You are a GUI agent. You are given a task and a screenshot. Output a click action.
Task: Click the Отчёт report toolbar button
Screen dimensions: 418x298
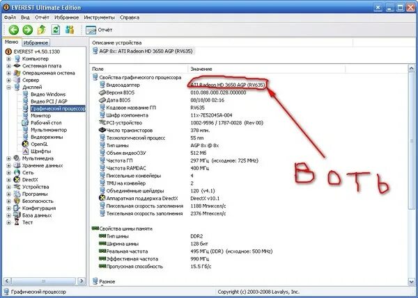[99, 30]
